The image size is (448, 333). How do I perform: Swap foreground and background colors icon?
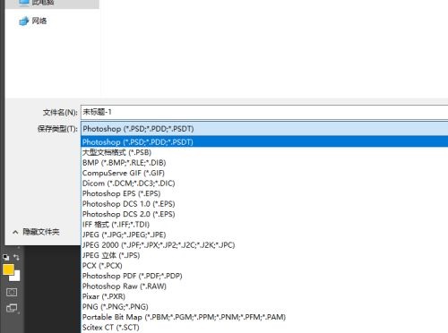click(x=16, y=257)
